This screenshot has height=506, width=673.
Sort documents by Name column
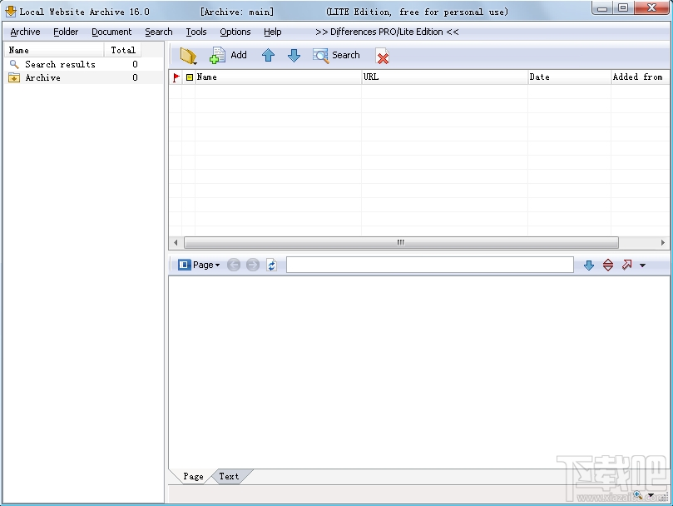278,77
